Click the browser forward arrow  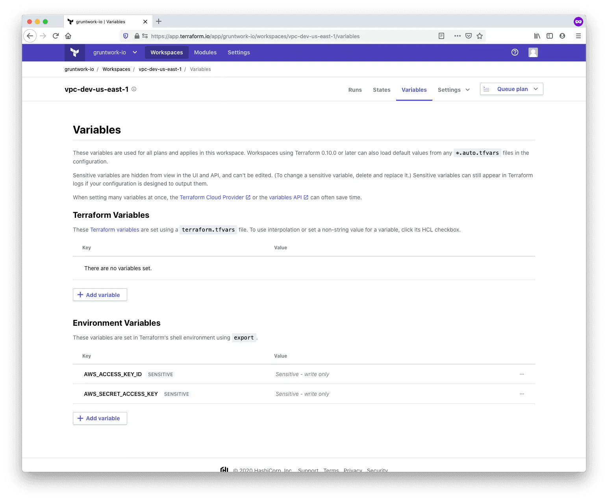[x=43, y=36]
